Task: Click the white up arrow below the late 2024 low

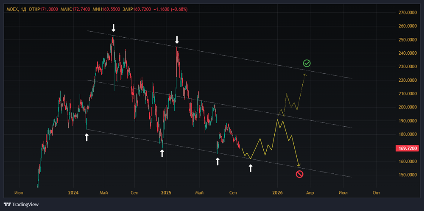Action: pyautogui.click(x=162, y=153)
